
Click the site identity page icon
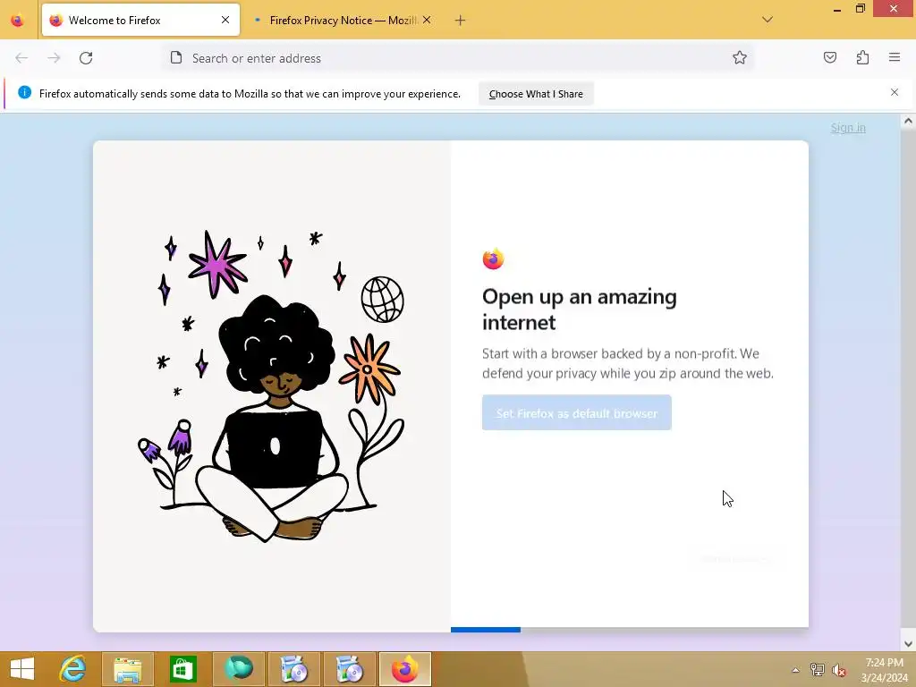(176, 57)
